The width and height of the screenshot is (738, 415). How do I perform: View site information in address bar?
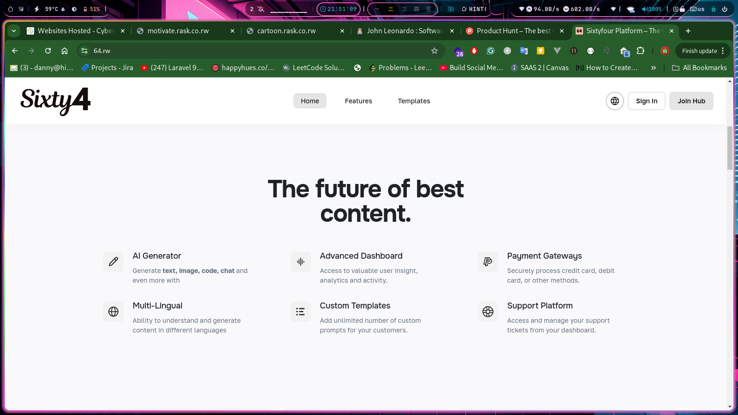[84, 51]
